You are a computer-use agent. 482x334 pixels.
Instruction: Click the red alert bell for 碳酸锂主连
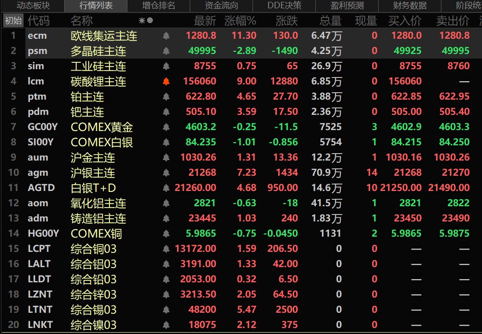(166, 81)
